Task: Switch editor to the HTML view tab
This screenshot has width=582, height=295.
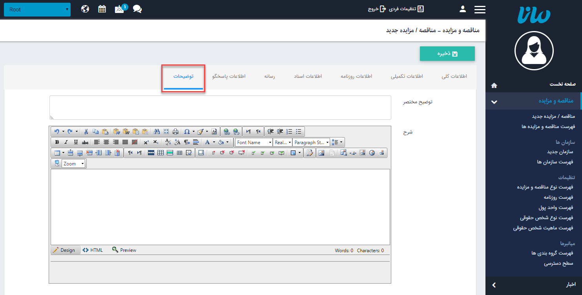Action: click(93, 250)
